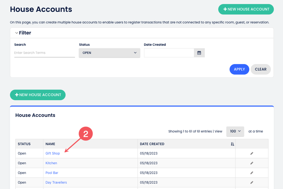Screen dimensions: 283x189
Task: Open the Date Created calendar picker icon
Action: tap(199, 53)
